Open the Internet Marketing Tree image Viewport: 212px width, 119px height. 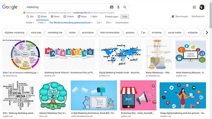53,95
